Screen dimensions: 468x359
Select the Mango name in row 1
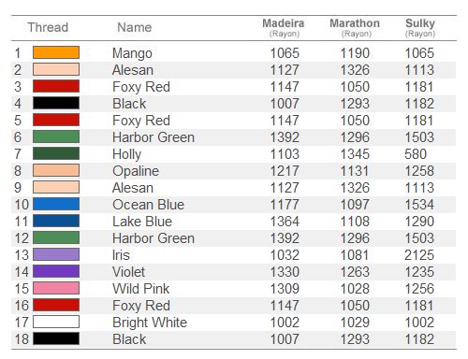pyautogui.click(x=132, y=53)
